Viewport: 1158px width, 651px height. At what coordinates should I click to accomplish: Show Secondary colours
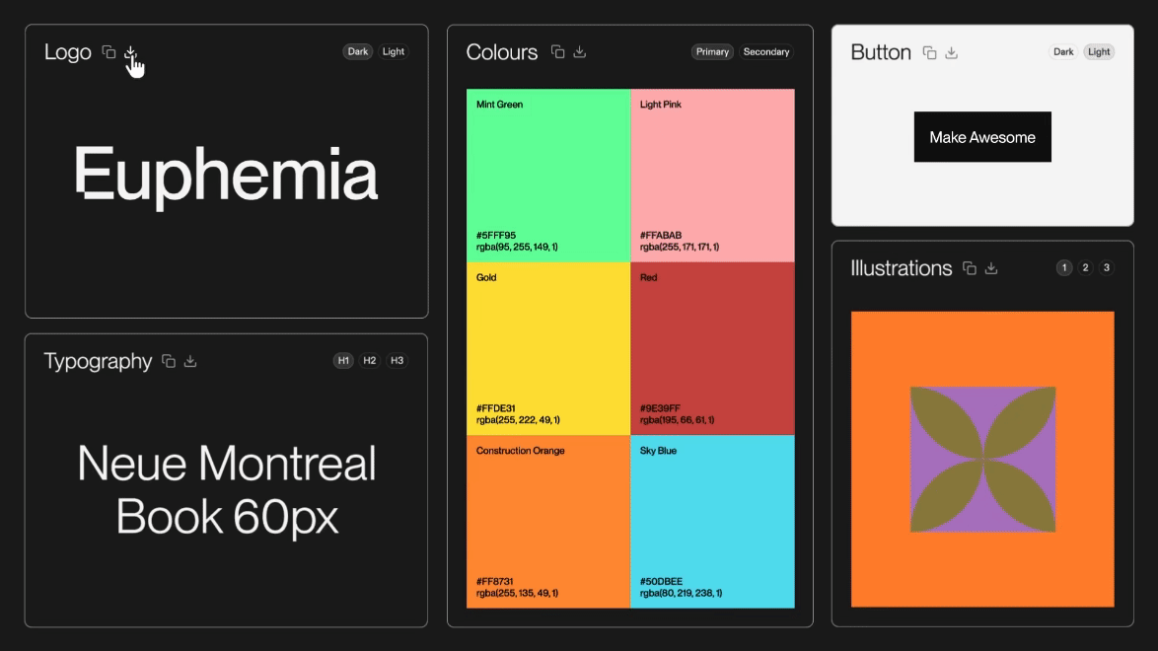[x=766, y=52]
